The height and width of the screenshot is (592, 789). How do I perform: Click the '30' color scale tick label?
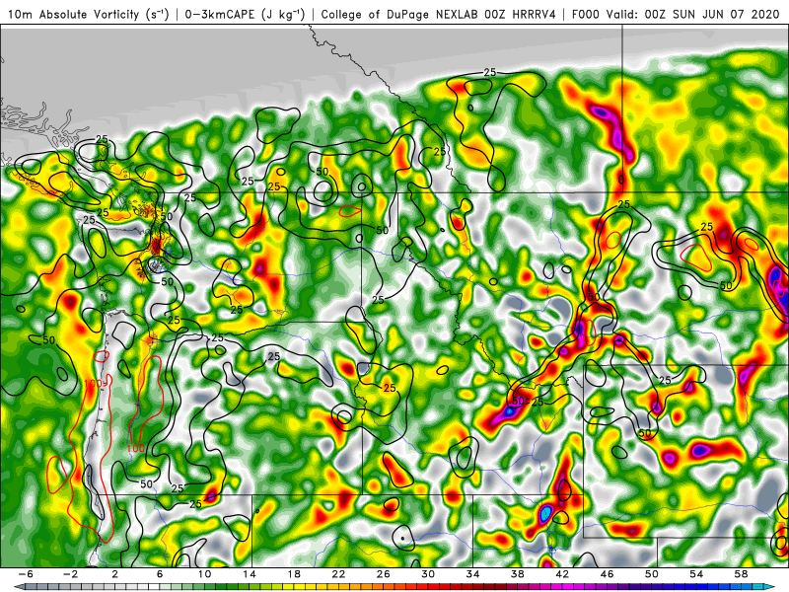[428, 574]
